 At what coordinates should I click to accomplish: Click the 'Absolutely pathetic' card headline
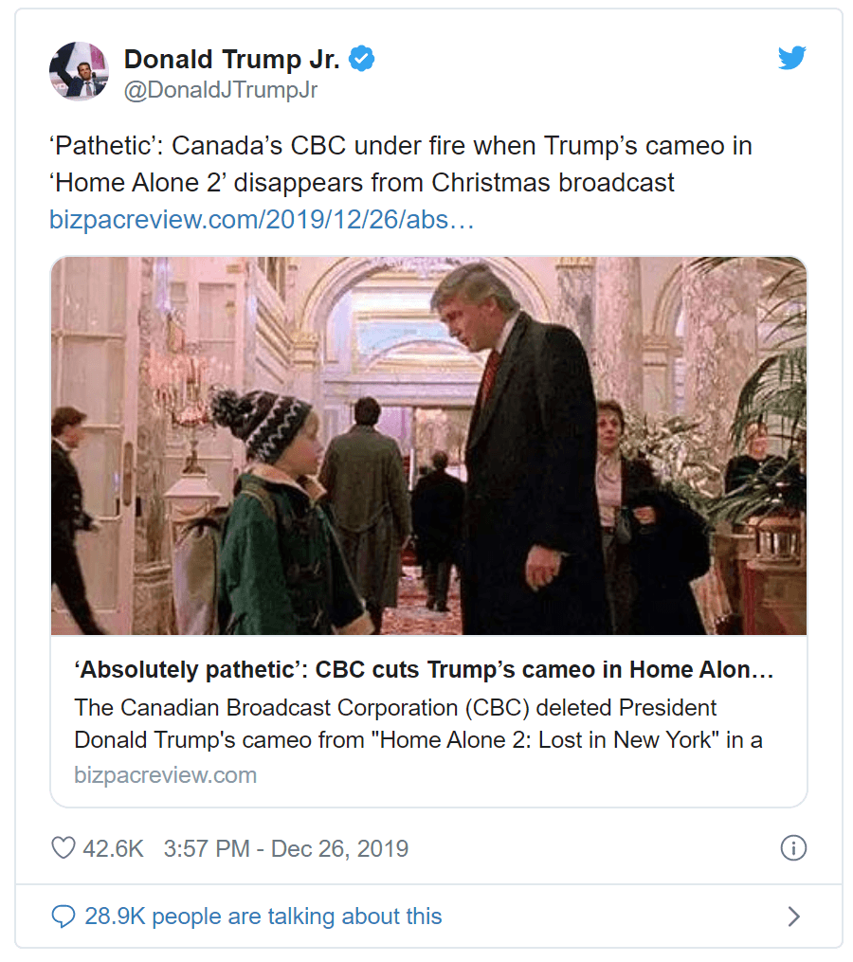[x=424, y=671]
